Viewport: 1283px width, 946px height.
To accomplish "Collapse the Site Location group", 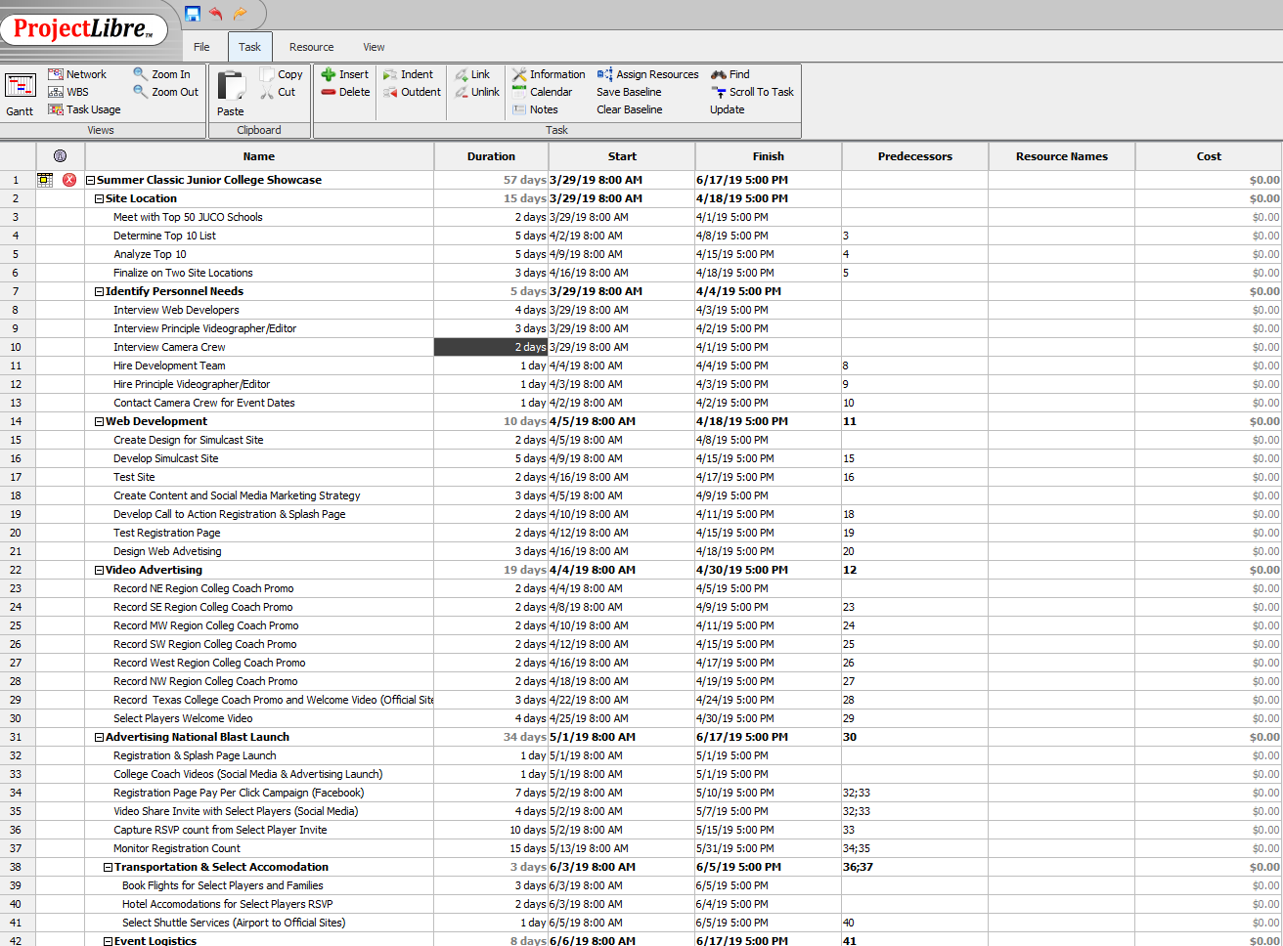I will pos(100,198).
